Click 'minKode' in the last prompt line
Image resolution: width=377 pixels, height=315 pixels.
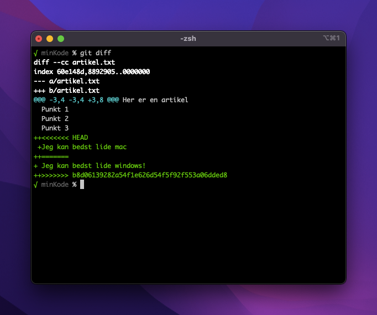point(55,185)
